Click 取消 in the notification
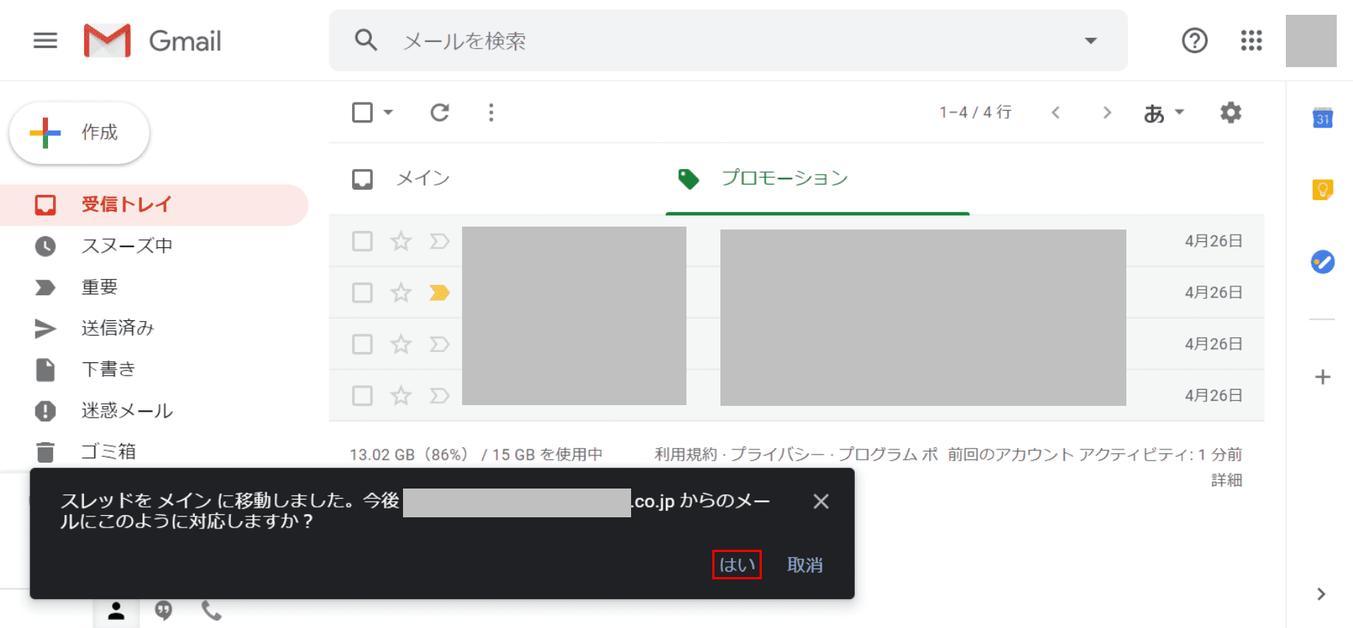This screenshot has width=1353, height=628. coord(805,565)
